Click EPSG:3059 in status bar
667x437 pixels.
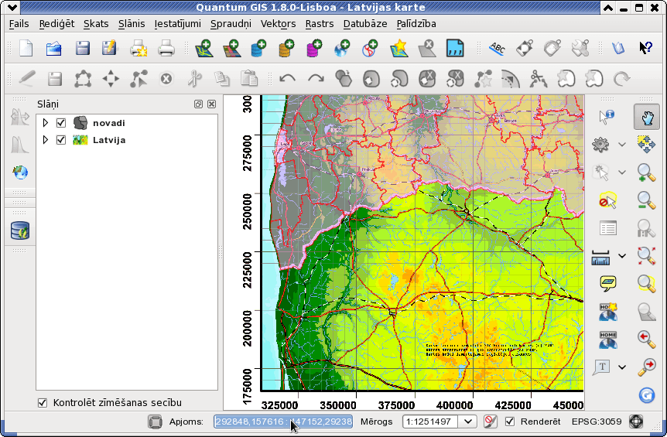click(597, 422)
